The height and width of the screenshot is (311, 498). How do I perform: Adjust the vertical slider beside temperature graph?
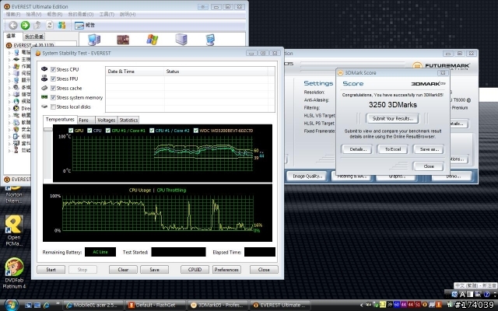[47, 153]
